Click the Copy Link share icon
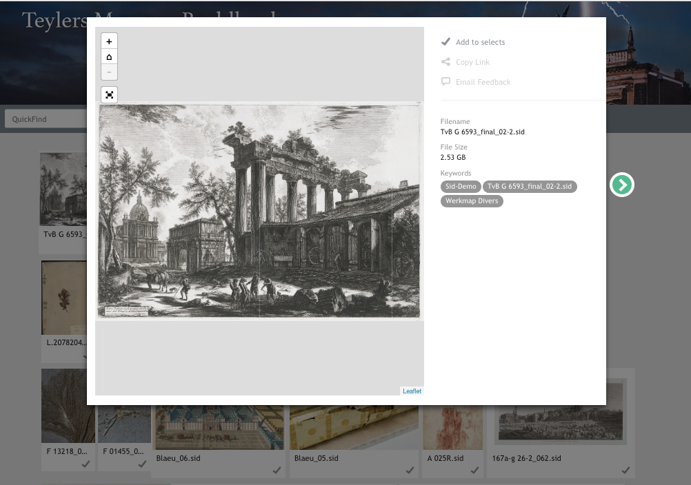 point(445,62)
